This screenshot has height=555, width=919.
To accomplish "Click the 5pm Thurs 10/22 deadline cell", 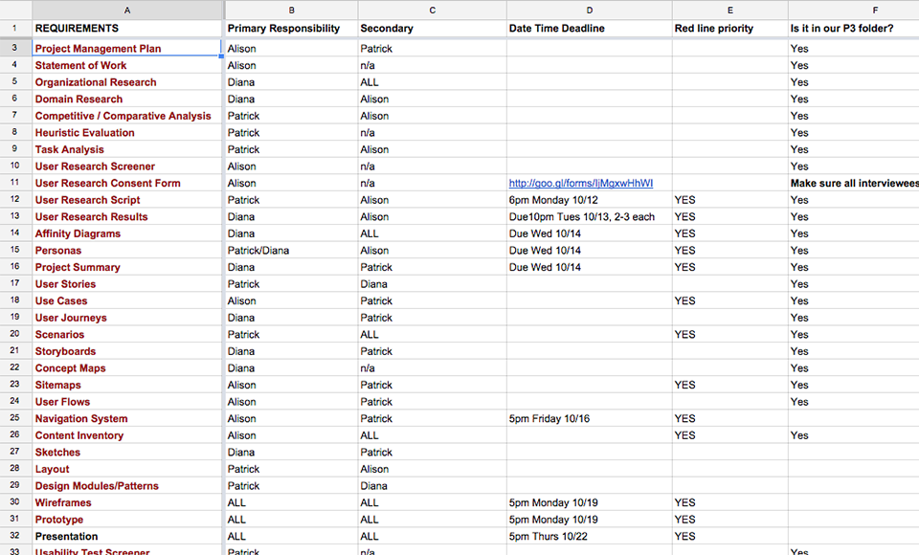I will pos(589,536).
